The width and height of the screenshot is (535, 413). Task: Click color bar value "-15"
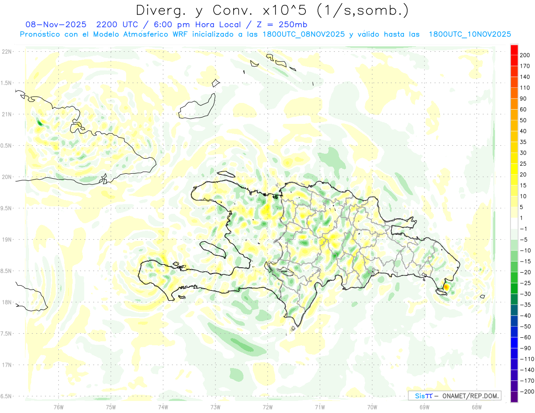coord(525,261)
